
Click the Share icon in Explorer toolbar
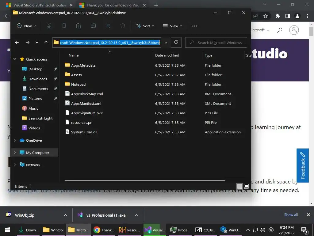108,26
